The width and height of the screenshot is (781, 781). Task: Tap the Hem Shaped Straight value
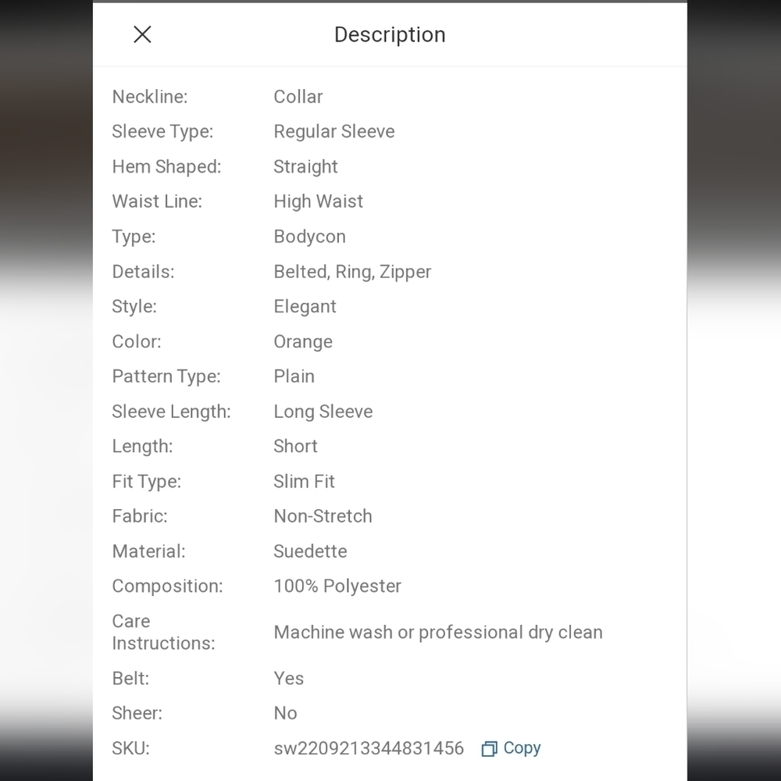point(305,167)
